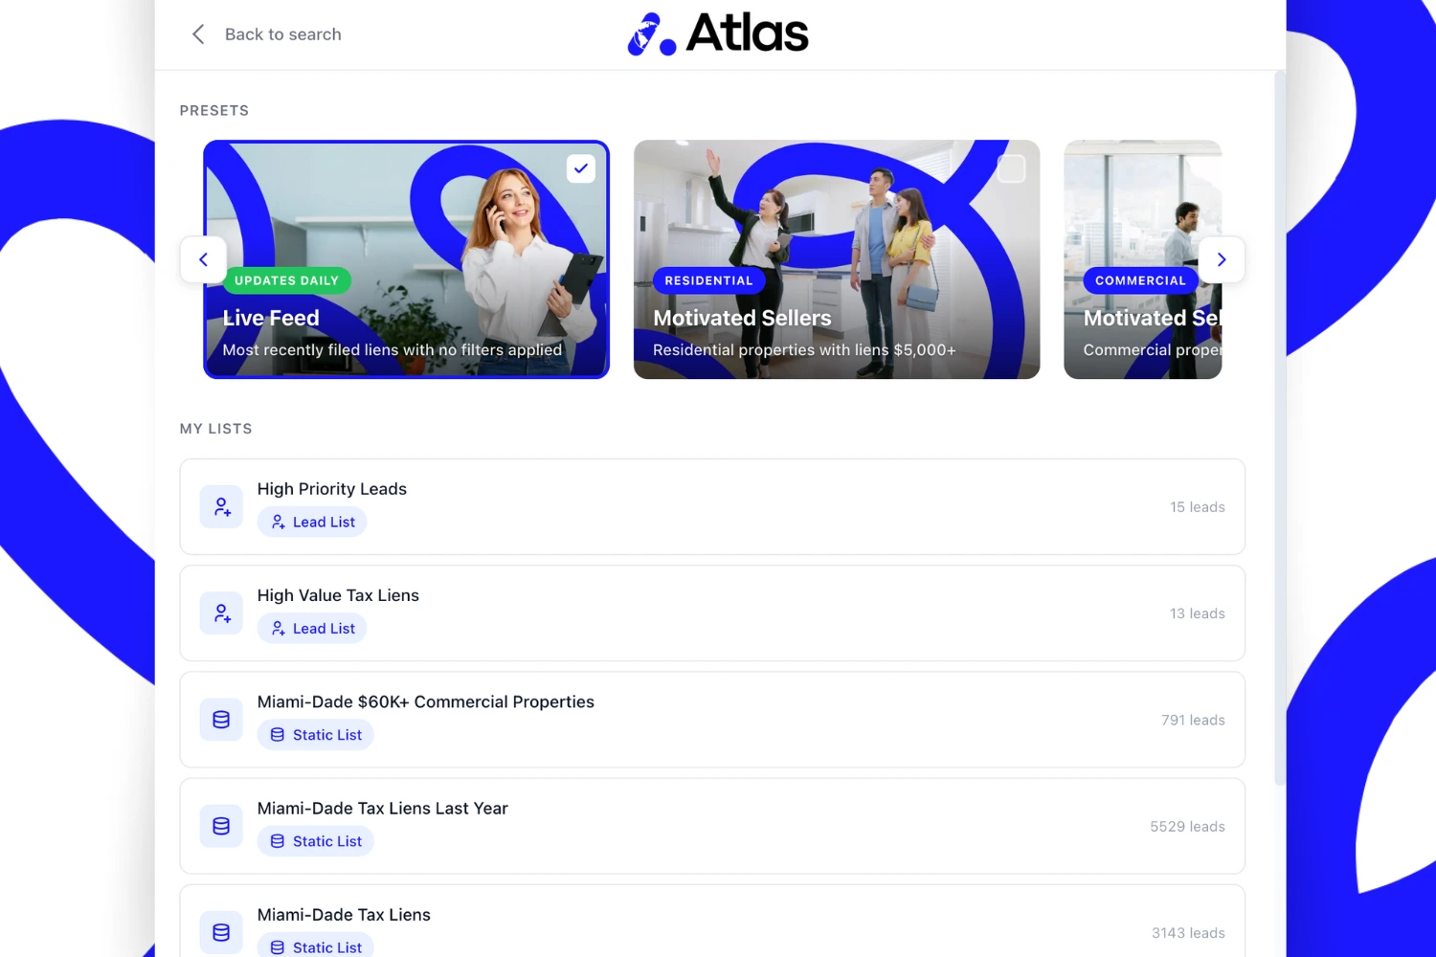
Task: Click the Lead List badge under High Priority Leads
Action: tap(312, 522)
